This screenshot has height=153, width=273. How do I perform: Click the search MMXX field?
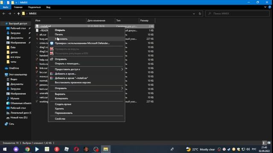coord(238,14)
